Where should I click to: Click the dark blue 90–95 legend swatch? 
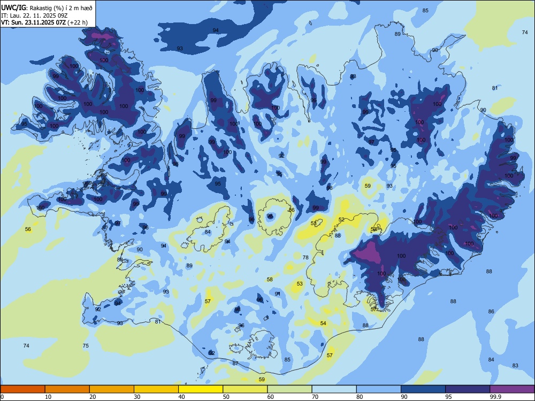click(423, 389)
